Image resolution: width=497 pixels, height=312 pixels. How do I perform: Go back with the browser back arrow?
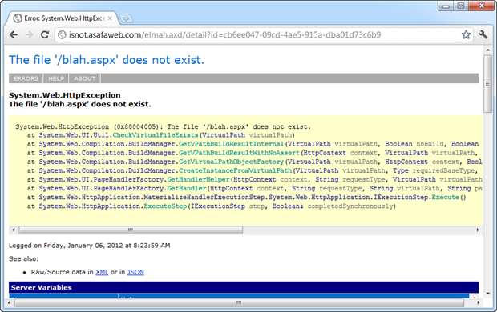(14, 34)
